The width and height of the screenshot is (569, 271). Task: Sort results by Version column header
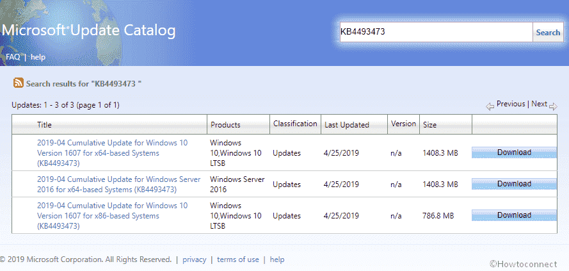[x=403, y=124]
